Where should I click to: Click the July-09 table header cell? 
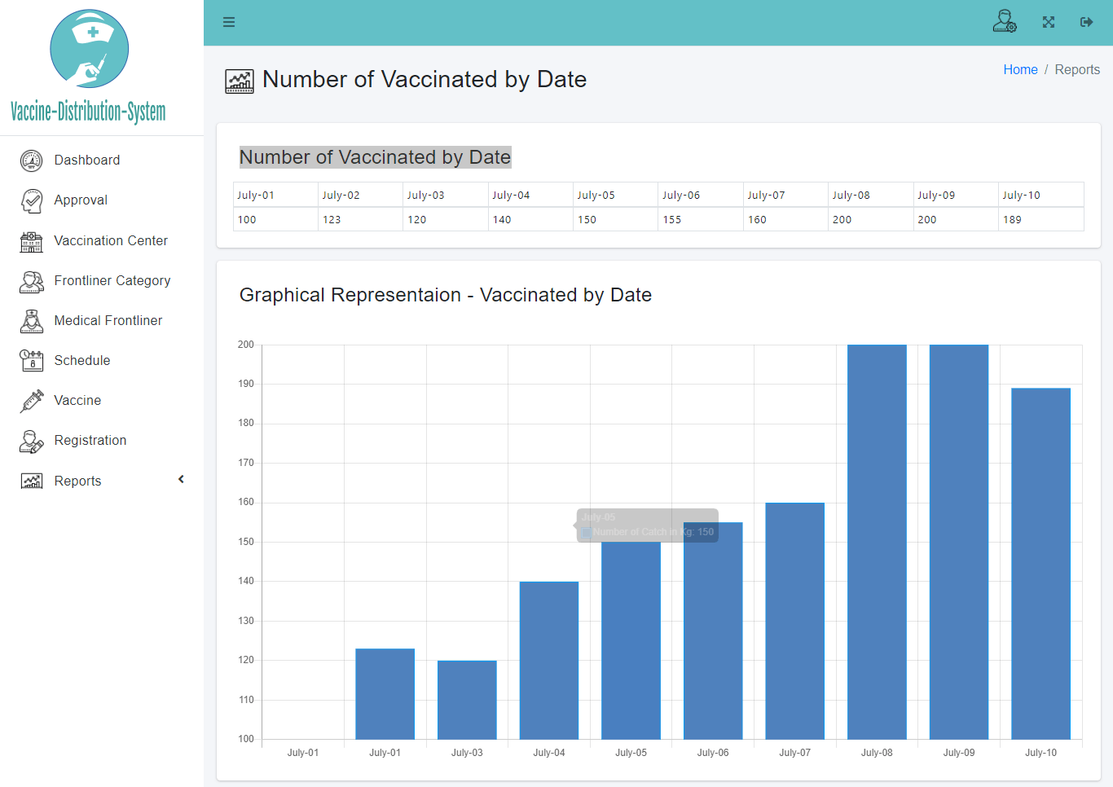point(957,195)
